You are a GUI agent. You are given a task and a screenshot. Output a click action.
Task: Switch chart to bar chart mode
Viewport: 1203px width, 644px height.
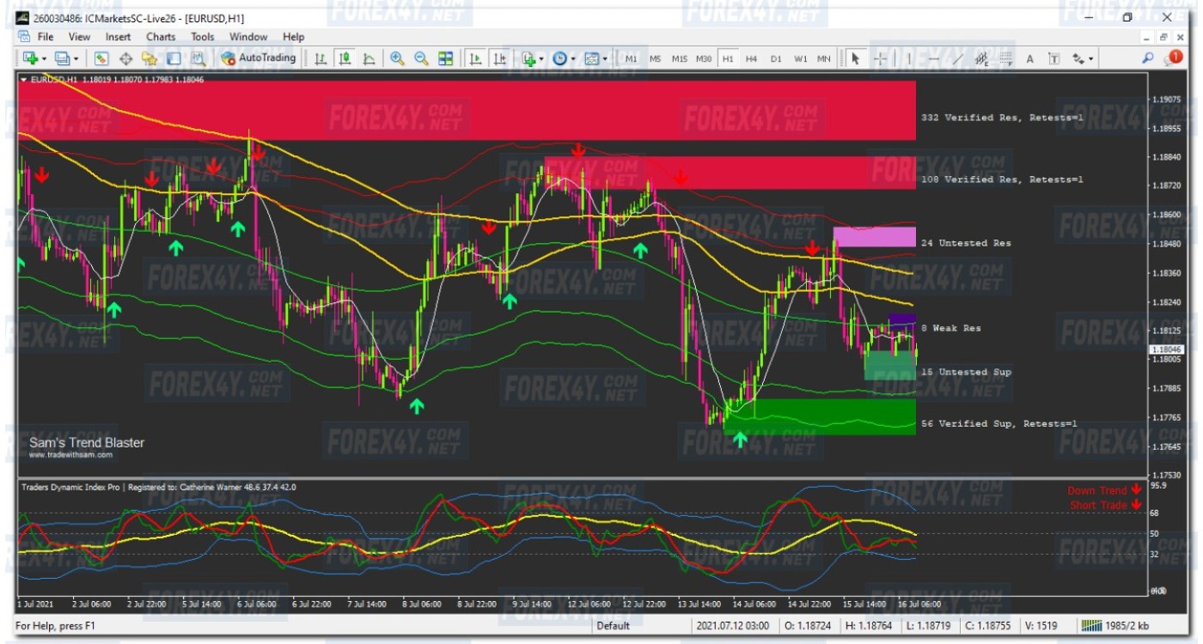[321, 58]
